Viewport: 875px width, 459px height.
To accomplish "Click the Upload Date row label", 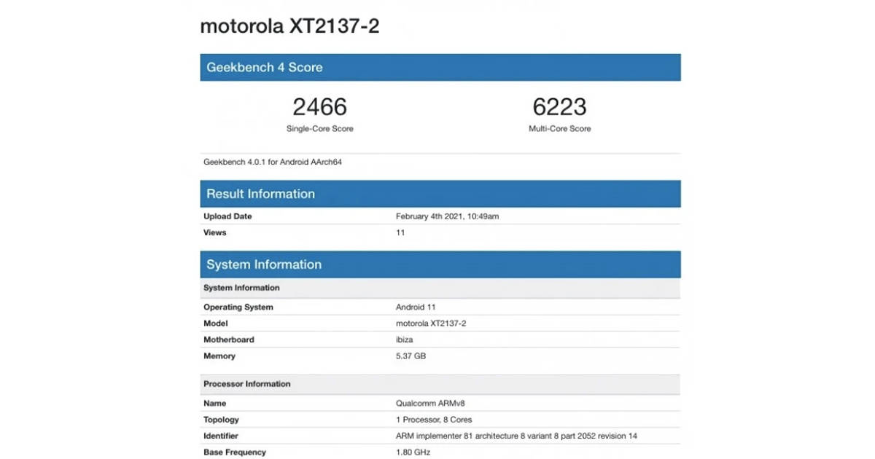I will [x=227, y=216].
